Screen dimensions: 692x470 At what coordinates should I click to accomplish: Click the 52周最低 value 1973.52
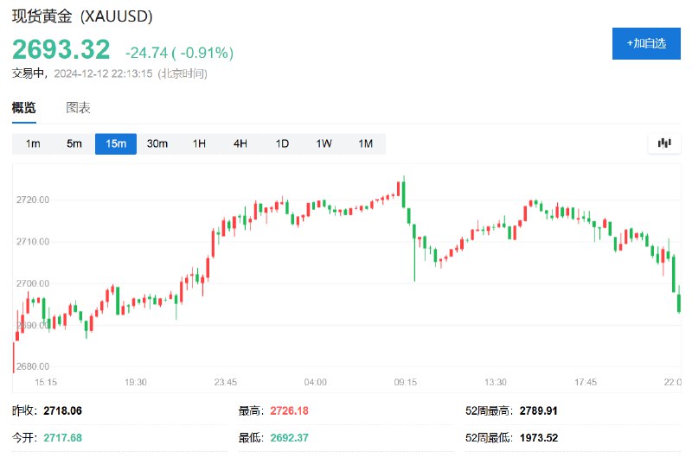pos(539,438)
